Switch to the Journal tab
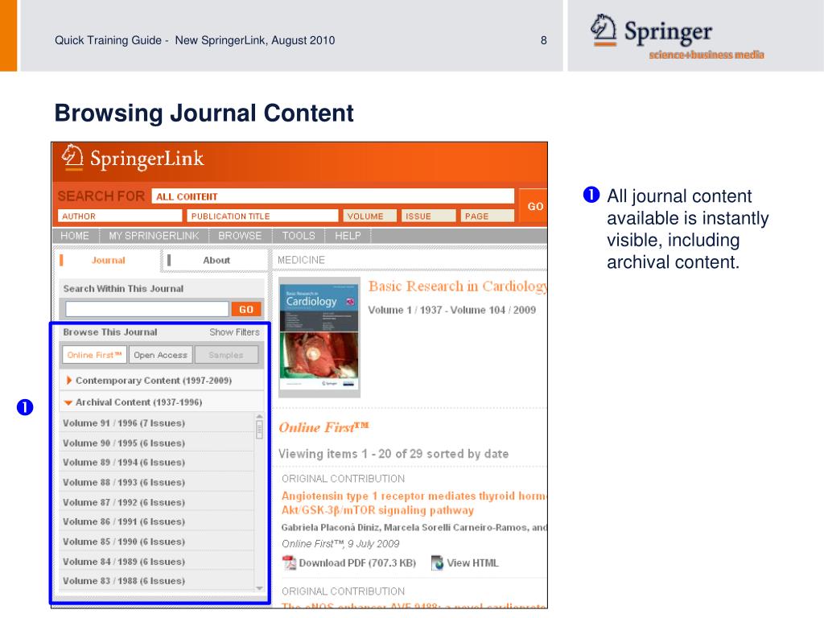This screenshot has width=824, height=618. pos(109,260)
